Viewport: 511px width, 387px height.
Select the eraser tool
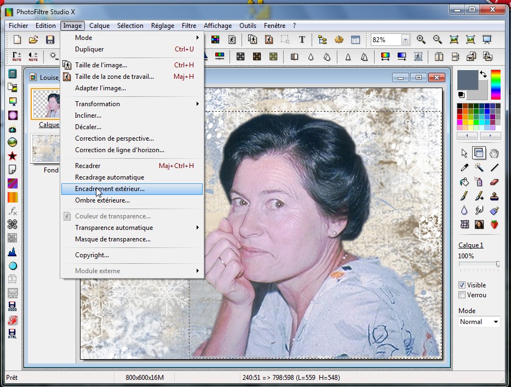tap(494, 182)
